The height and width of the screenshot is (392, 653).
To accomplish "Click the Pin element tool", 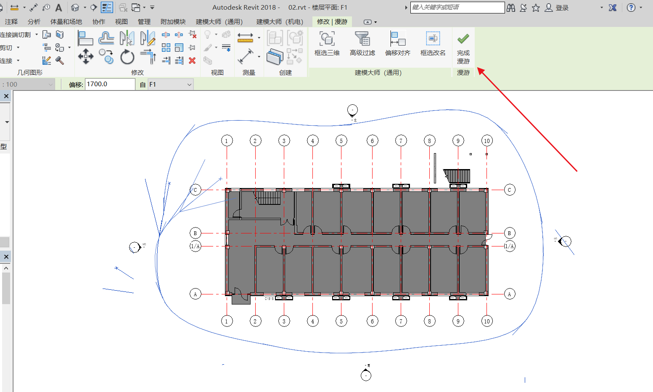I will [x=192, y=48].
